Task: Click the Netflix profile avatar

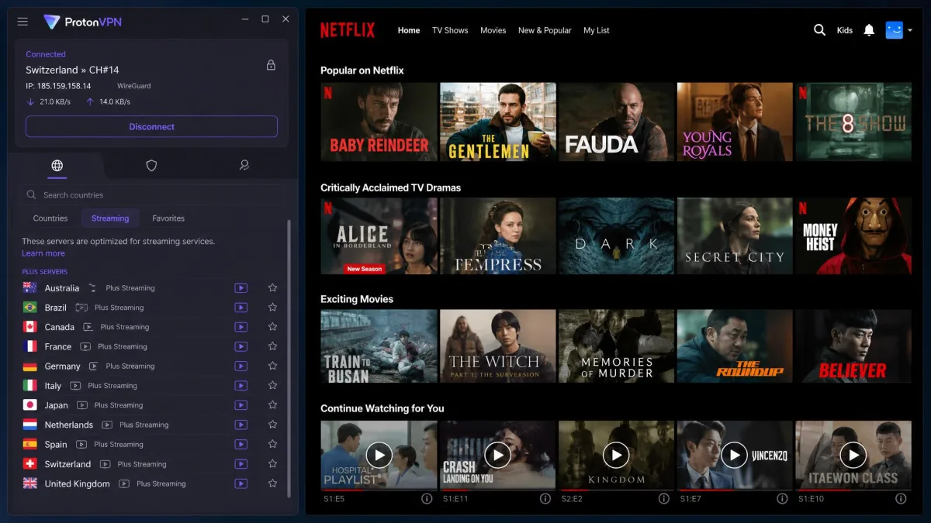Action: [895, 30]
